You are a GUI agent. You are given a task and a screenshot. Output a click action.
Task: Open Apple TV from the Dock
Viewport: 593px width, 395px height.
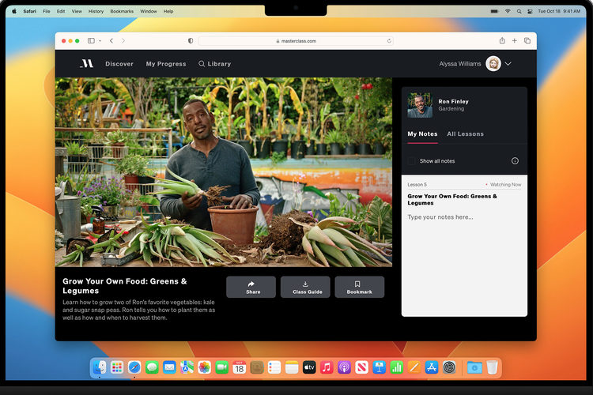[309, 367]
